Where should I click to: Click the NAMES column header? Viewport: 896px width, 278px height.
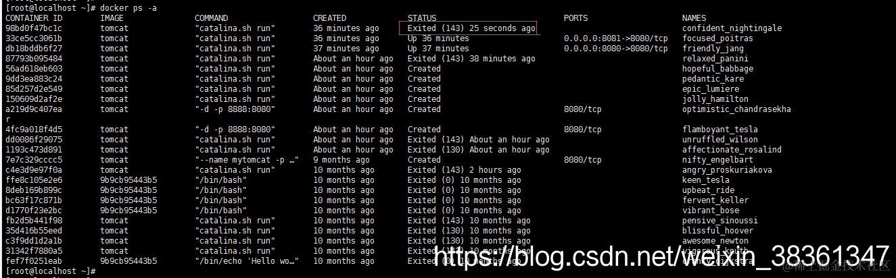(694, 18)
